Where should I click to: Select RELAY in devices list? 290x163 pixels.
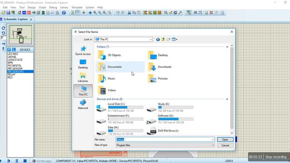click(x=11, y=74)
